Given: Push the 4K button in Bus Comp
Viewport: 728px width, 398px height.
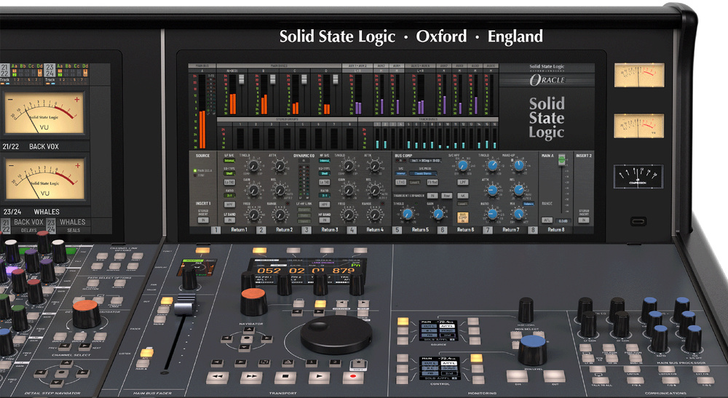Looking at the screenshot, I should pyautogui.click(x=463, y=196).
